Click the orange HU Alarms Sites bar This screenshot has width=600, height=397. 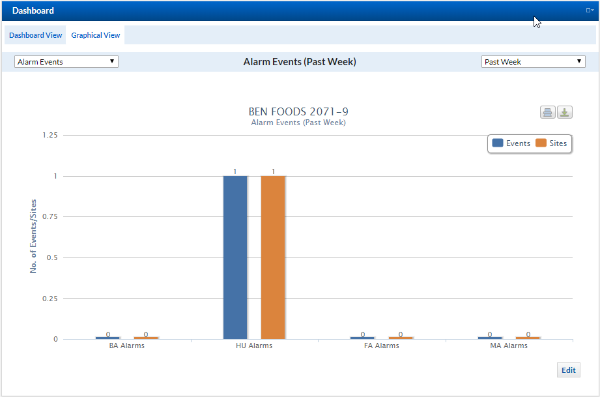tap(273, 257)
